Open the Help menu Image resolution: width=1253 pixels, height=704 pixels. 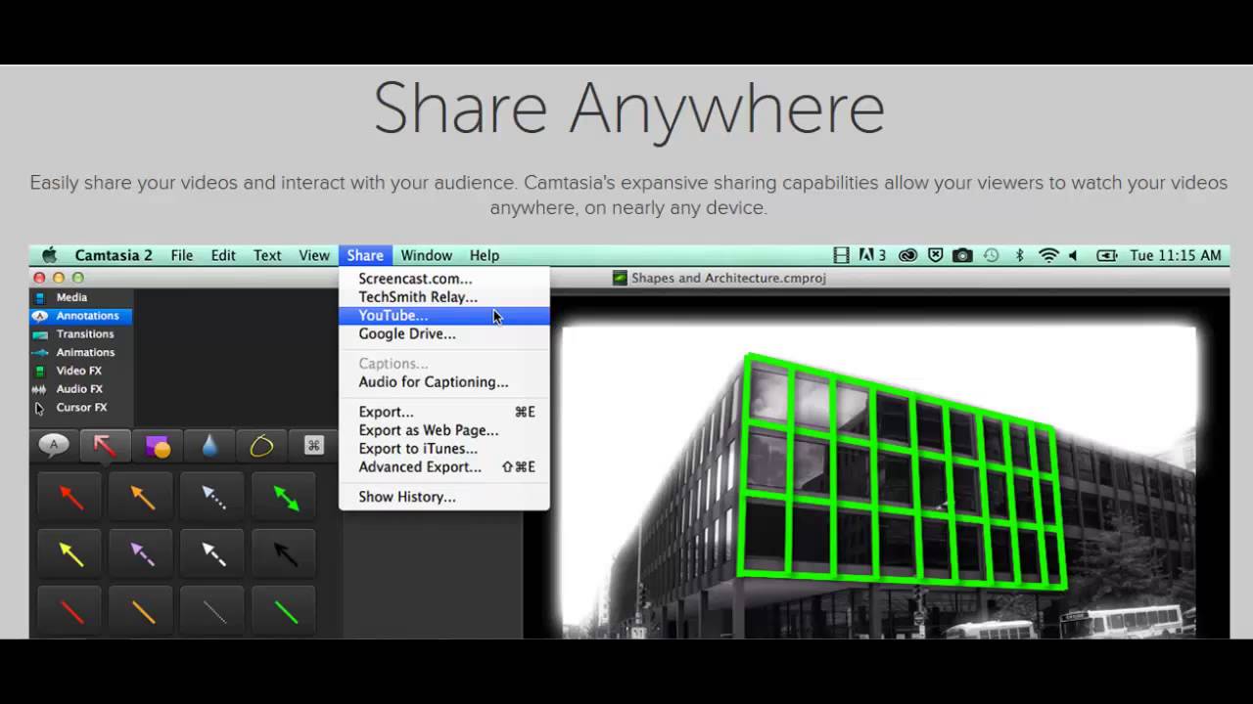point(485,255)
